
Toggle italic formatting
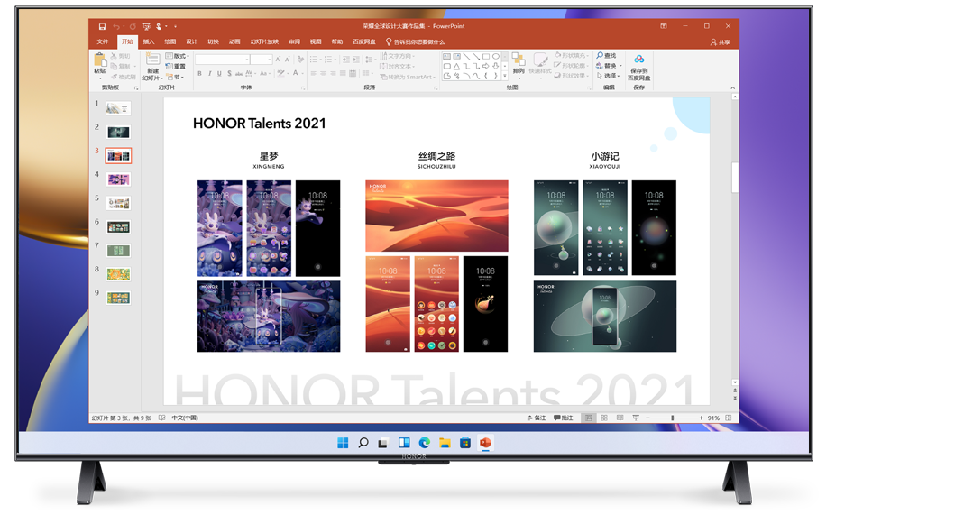tap(209, 73)
